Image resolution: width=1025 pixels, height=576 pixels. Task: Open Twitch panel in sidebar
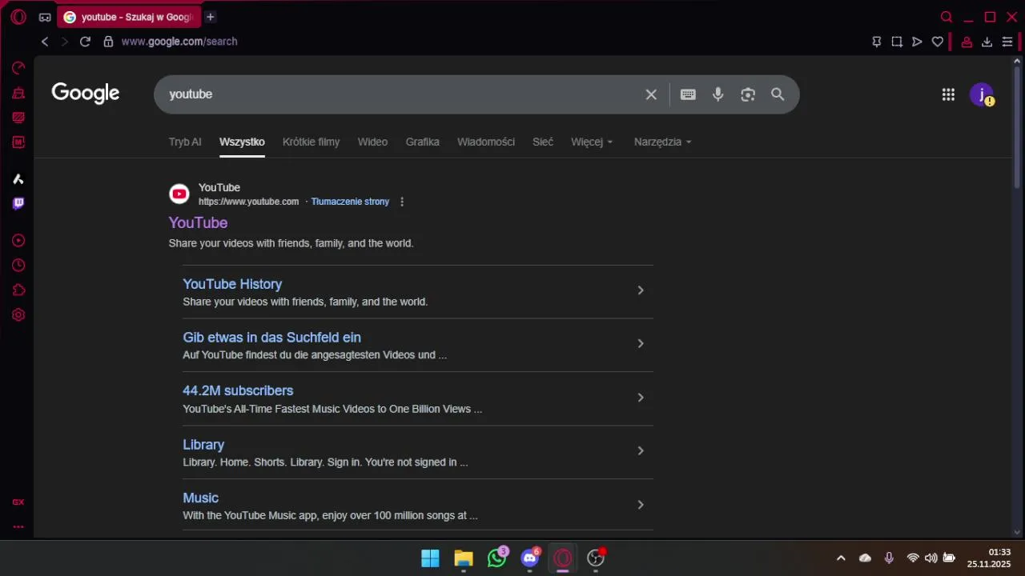[x=18, y=203]
